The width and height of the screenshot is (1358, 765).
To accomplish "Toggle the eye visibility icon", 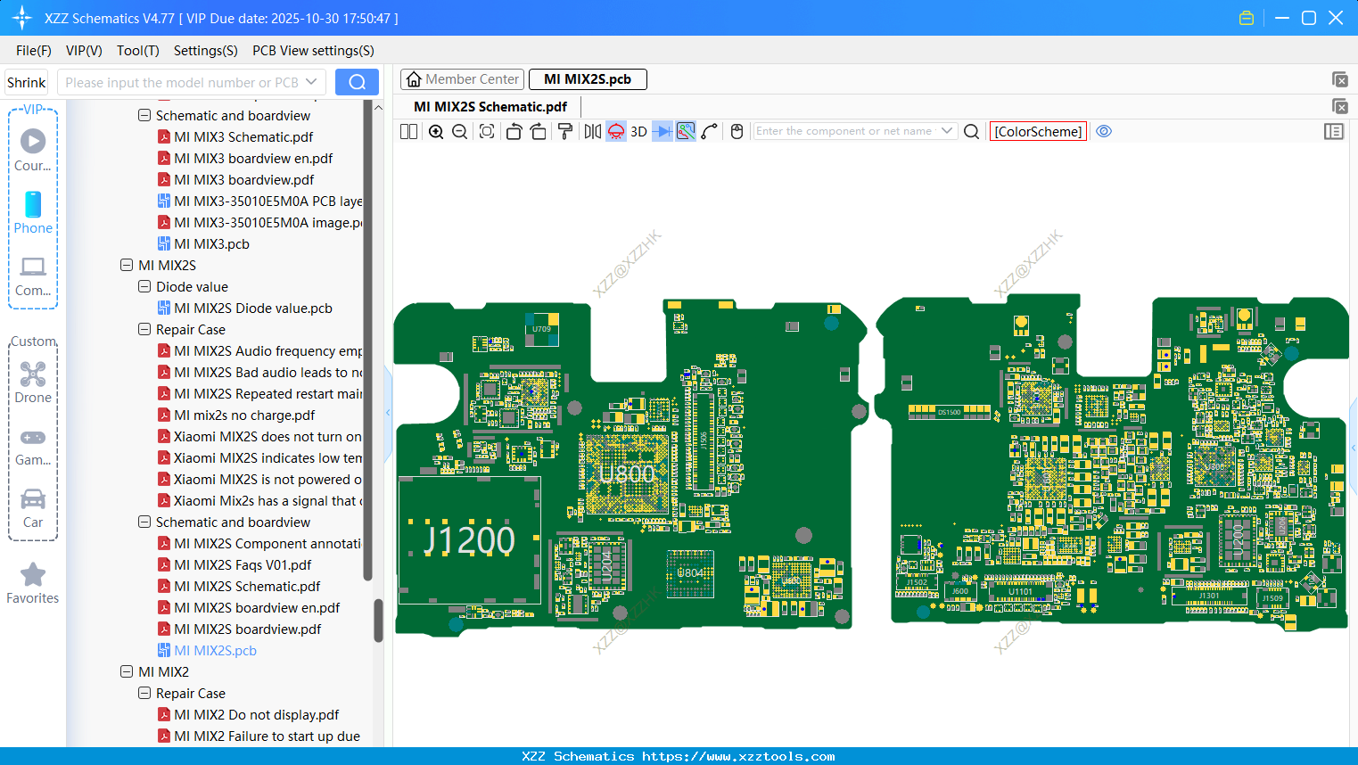I will coord(1104,131).
